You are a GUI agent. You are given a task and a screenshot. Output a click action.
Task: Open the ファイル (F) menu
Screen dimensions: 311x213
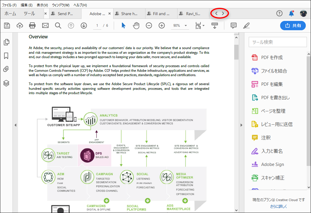click(x=9, y=5)
